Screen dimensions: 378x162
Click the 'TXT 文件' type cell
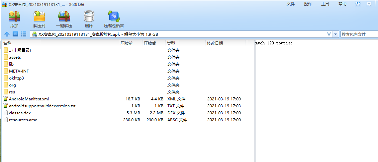click(x=176, y=106)
